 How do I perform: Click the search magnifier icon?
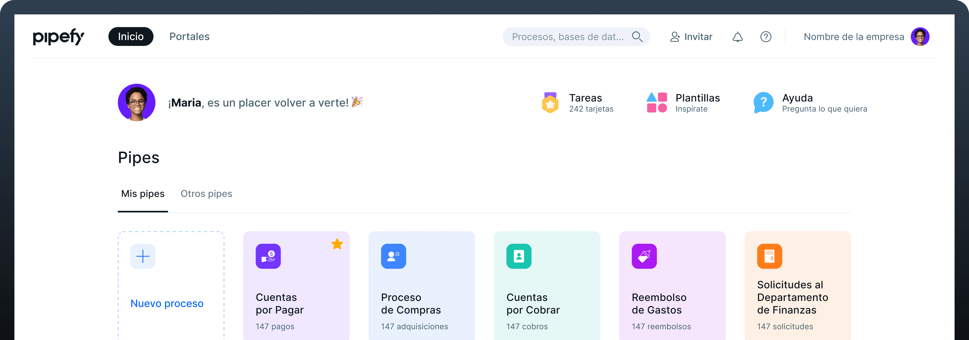637,37
